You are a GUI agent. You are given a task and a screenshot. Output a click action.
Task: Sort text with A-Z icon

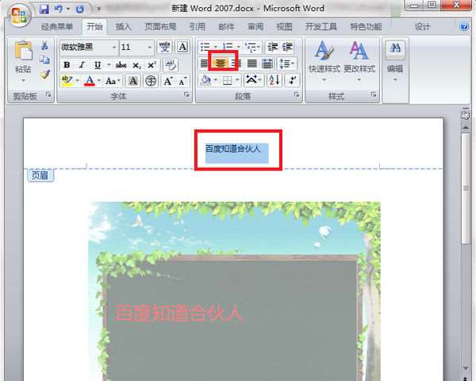[x=274, y=80]
